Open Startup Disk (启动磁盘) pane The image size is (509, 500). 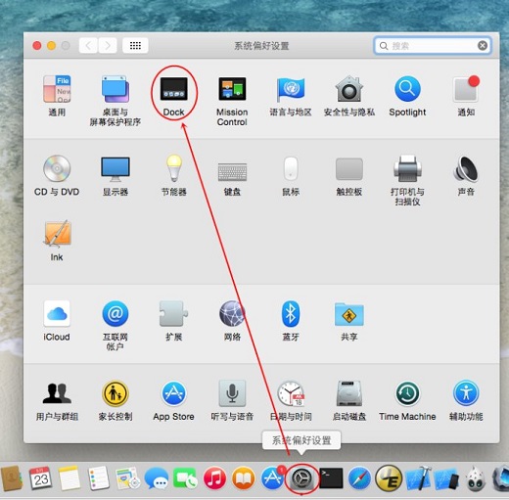coord(349,401)
